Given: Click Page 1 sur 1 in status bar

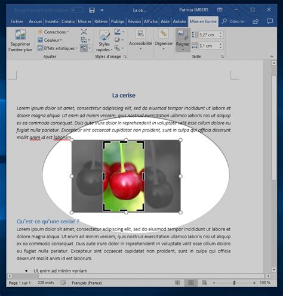Looking at the screenshot, I should tap(20, 283).
